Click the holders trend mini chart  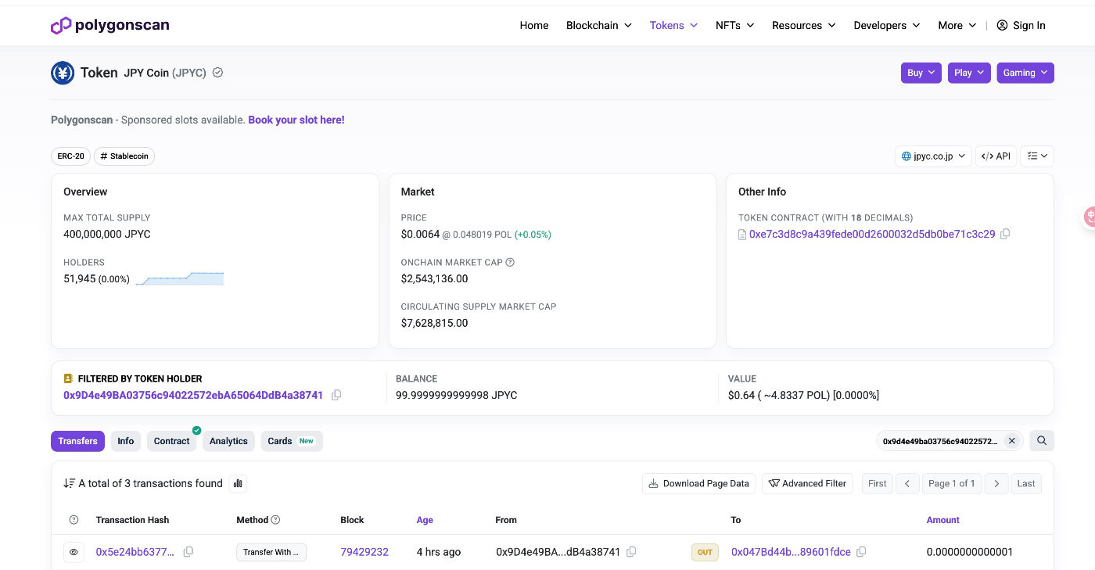point(180,278)
